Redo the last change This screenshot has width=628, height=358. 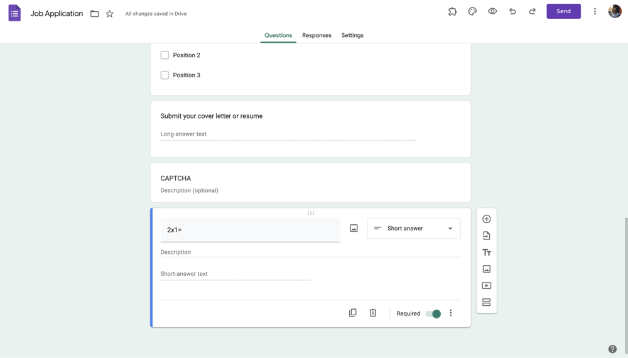[x=533, y=11]
